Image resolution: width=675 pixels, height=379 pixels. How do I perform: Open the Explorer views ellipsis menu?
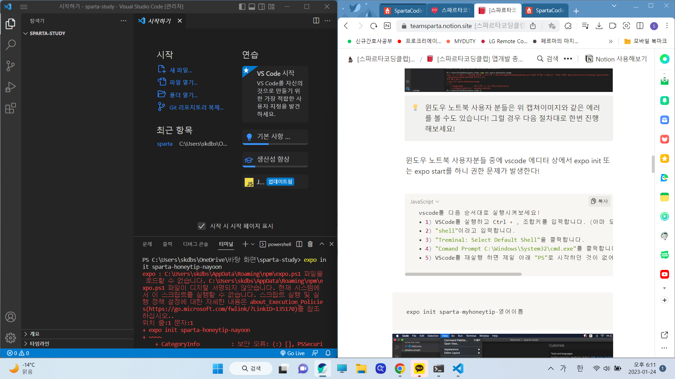(123, 21)
